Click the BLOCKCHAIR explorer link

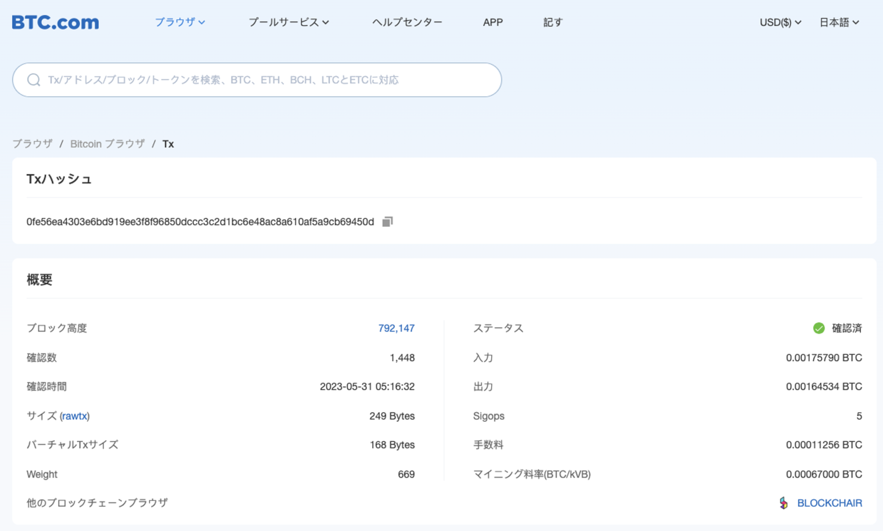point(830,503)
